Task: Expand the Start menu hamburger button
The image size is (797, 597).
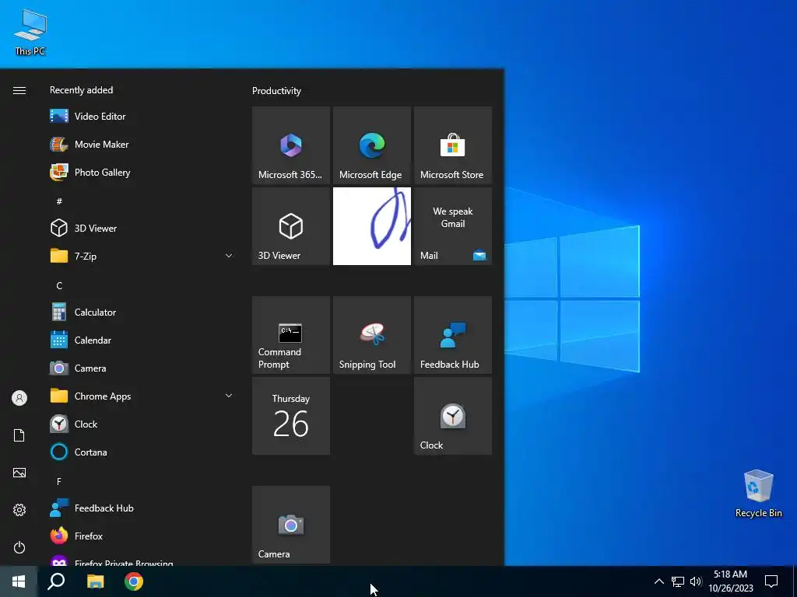Action: pyautogui.click(x=19, y=90)
